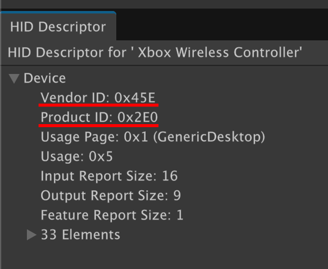
Task: Click the Output Report Size value 9
Action: [177, 196]
